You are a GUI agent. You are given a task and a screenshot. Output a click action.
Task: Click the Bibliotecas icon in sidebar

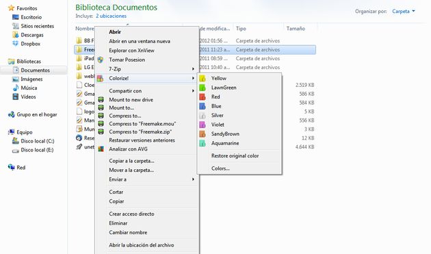click(x=11, y=62)
